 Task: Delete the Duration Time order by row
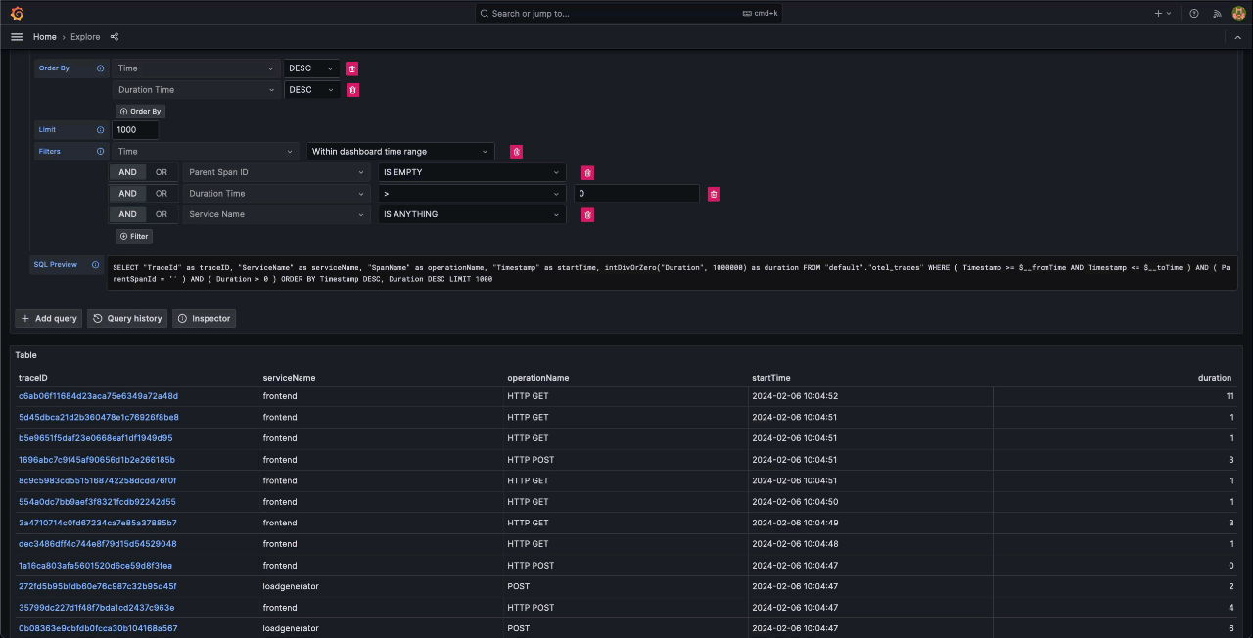tap(352, 90)
